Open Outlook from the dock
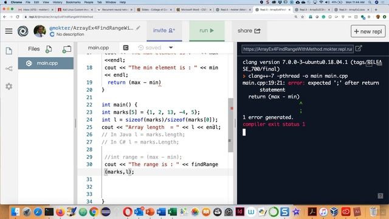 click(139, 212)
